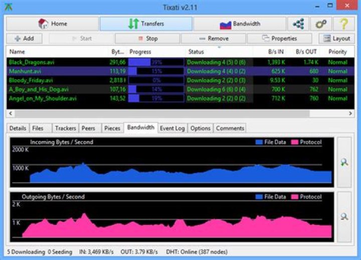The image size is (361, 260).
Task: Open the Options tab
Action: point(200,128)
